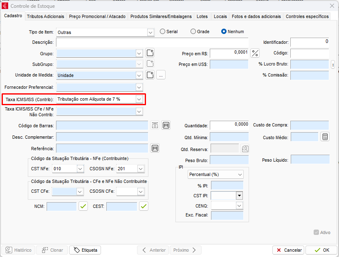
Task: Choose the Nenhum radio option
Action: coord(224,32)
